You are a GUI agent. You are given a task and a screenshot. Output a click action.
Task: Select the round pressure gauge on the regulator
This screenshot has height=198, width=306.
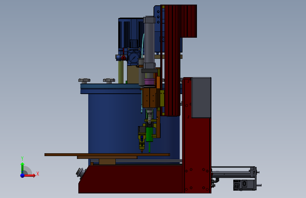(x=134, y=58)
